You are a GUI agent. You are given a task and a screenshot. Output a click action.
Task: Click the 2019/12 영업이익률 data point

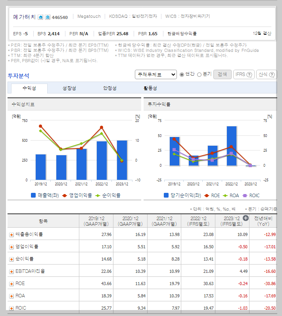(x=40, y=126)
